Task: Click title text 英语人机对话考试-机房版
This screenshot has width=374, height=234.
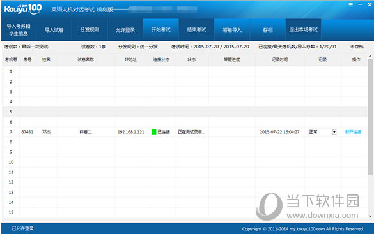Action: point(82,10)
